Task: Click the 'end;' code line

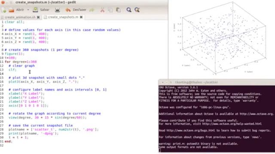Action: coord(9,142)
